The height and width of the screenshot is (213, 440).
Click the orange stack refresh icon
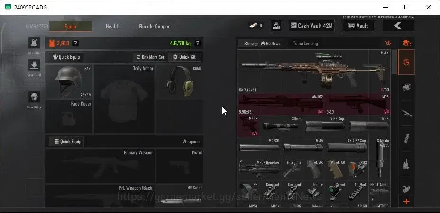click(x=407, y=44)
